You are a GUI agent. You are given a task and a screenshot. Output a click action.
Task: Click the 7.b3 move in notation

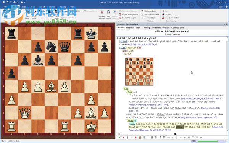point(126,89)
